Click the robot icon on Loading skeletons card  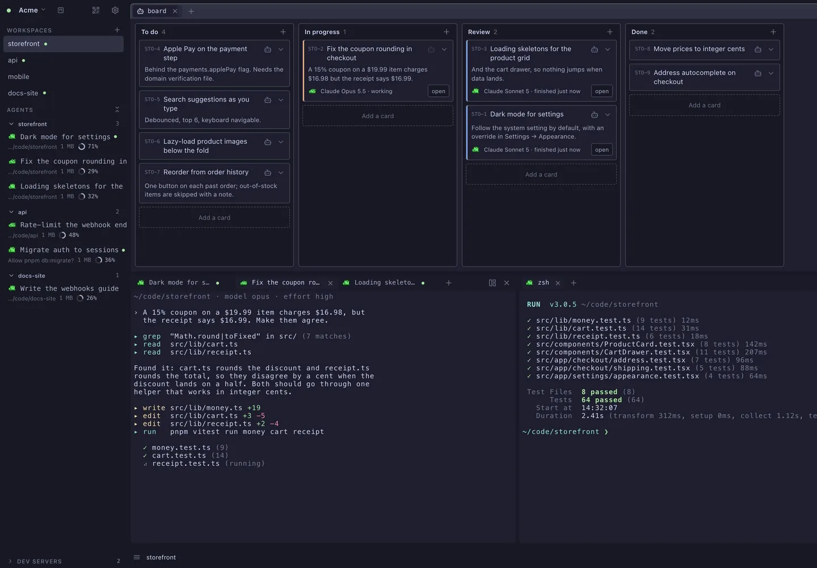pyautogui.click(x=595, y=49)
